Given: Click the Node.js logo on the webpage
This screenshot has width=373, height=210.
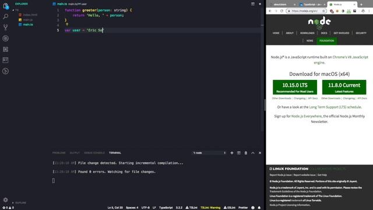Looking at the screenshot, I should click(319, 23).
